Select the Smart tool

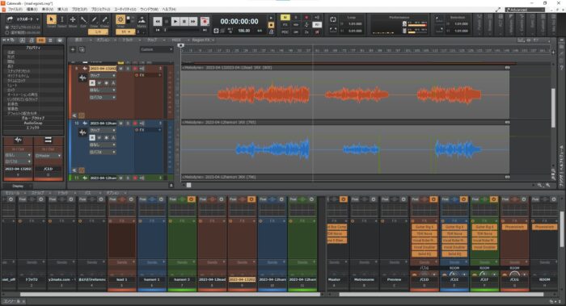coord(51,20)
